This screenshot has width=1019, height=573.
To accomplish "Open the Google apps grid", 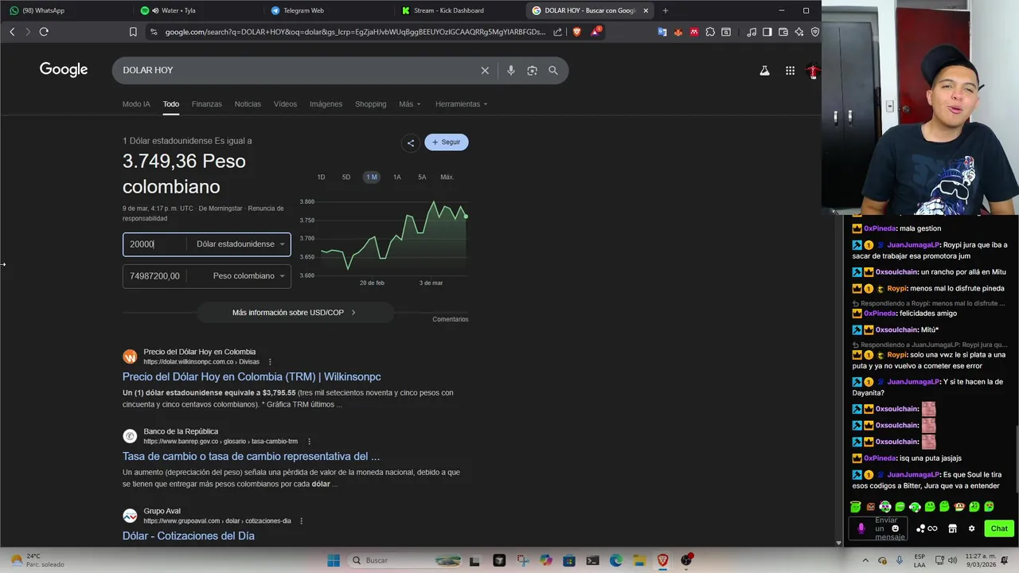I will pos(790,71).
